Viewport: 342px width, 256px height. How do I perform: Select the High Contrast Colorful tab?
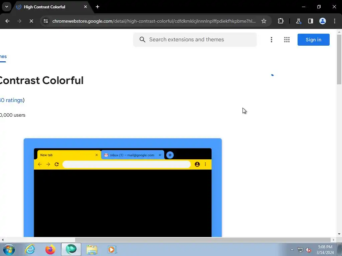tap(52, 7)
